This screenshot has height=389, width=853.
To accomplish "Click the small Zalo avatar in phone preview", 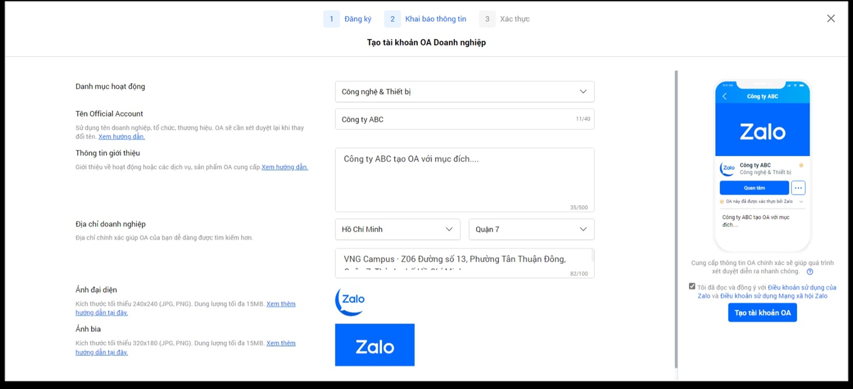I will 728,168.
